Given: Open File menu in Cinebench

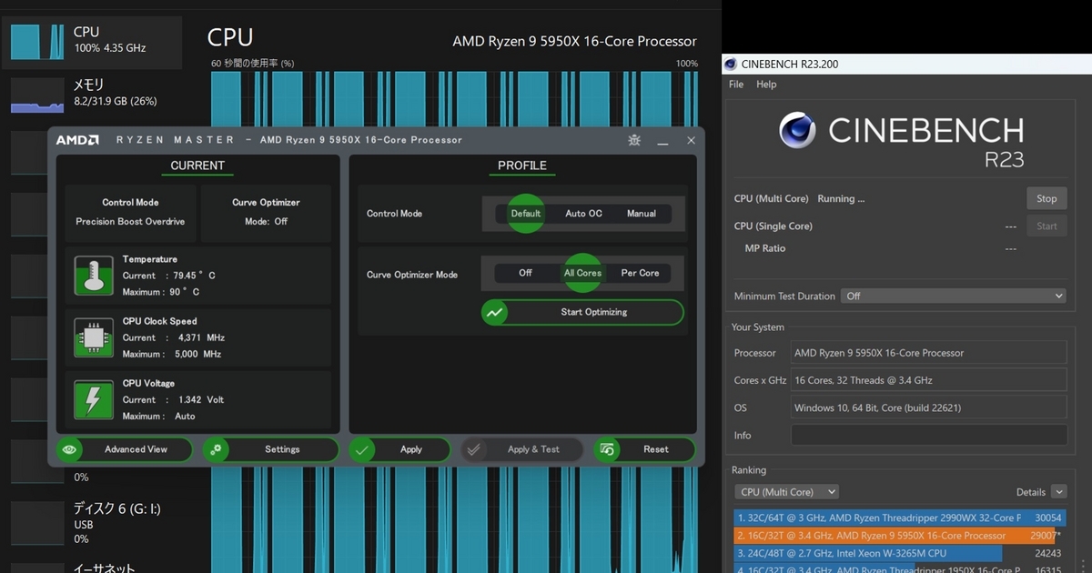Looking at the screenshot, I should [736, 85].
